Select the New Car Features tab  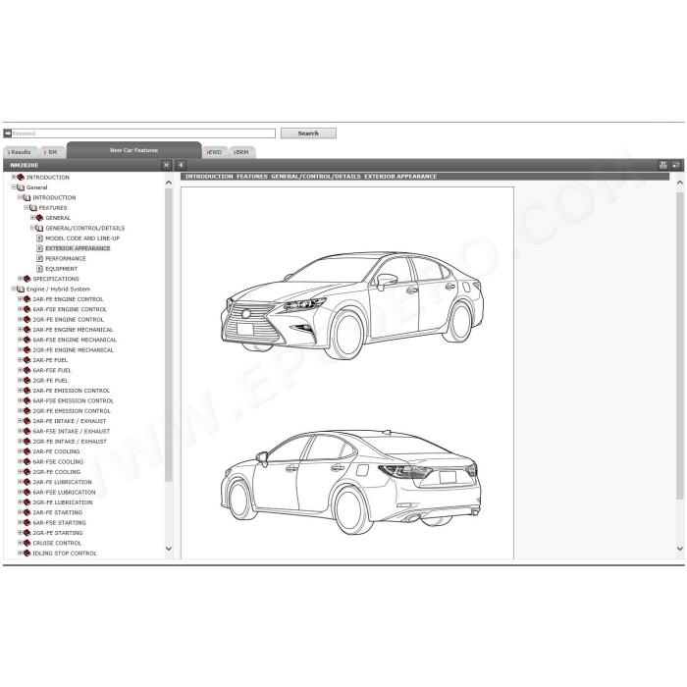tap(134, 150)
